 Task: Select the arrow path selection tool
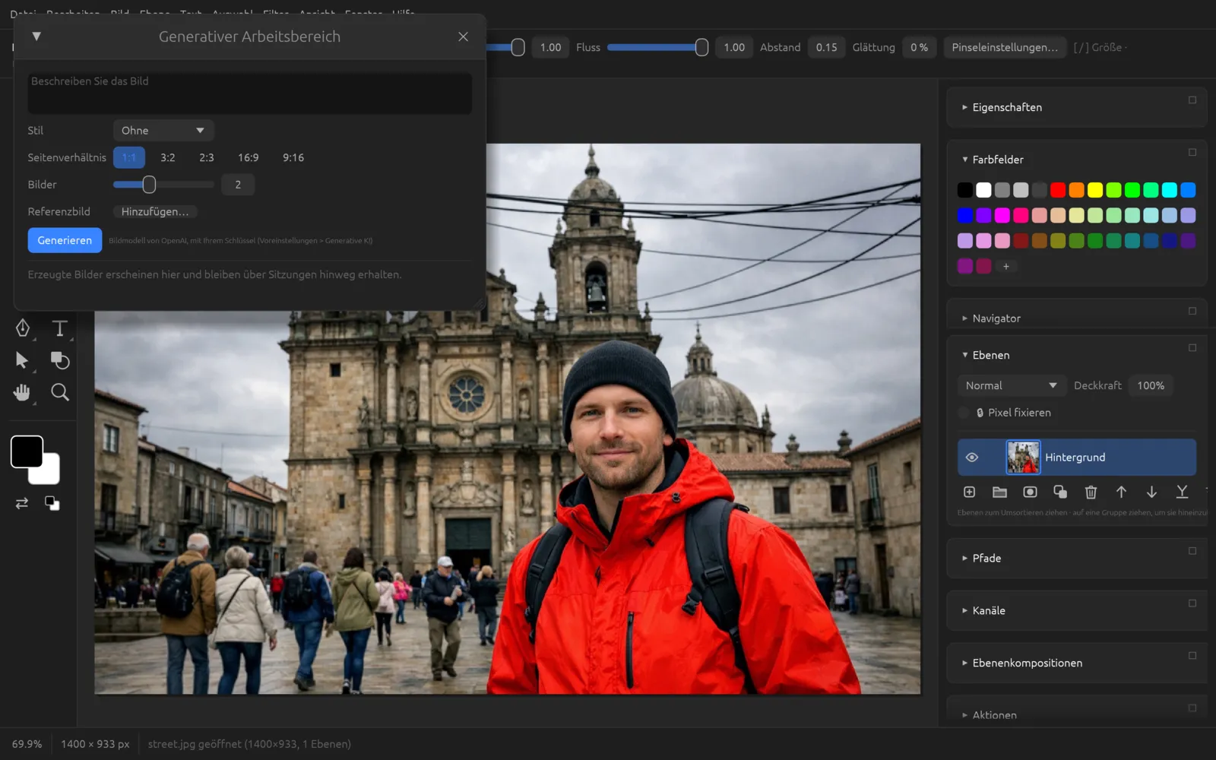coord(22,360)
